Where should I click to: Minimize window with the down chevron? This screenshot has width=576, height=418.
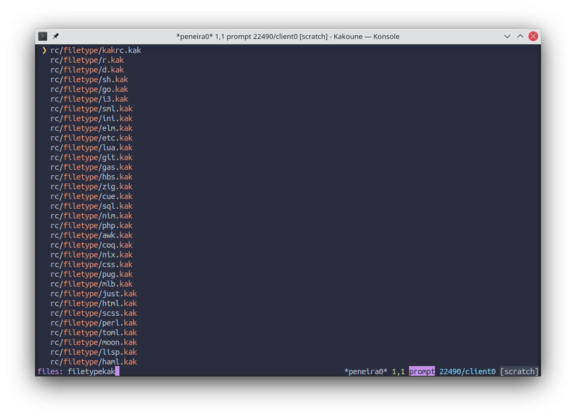point(507,36)
